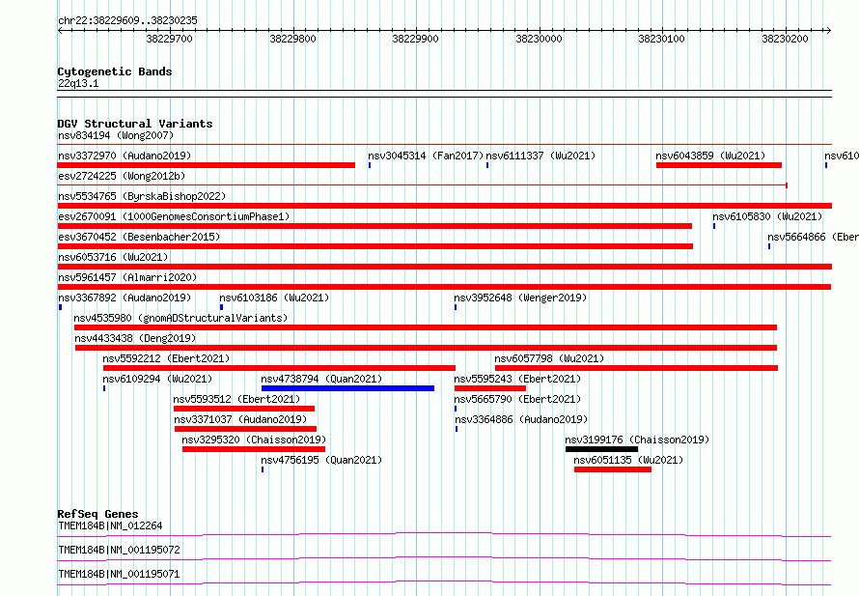Click nsv6109294 (Wu2021) label
Image resolution: width=859 pixels, height=596 pixels.
(157, 379)
